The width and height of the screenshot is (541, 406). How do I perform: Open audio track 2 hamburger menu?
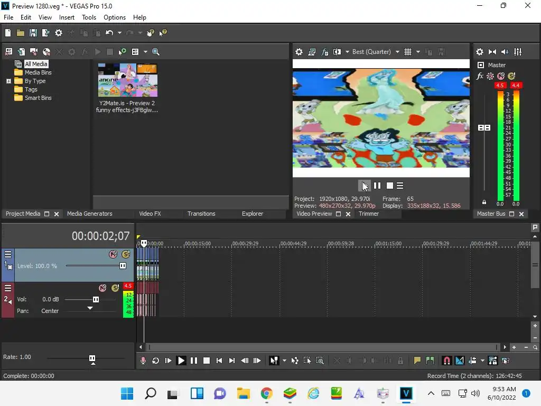tap(8, 288)
